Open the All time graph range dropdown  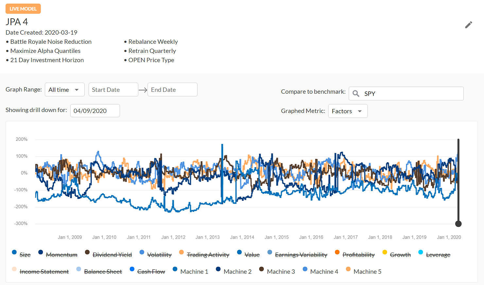64,89
